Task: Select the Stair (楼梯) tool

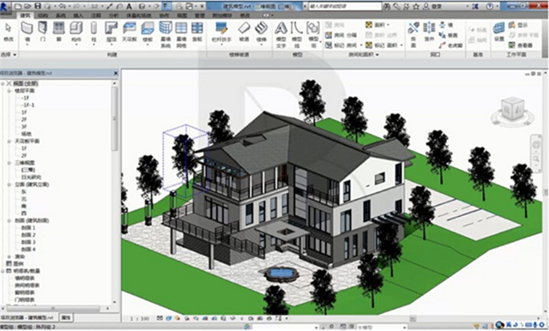Action: pos(261,32)
